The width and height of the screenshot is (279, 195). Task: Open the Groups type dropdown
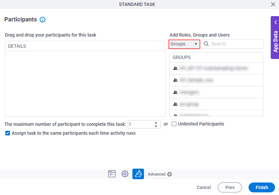[x=184, y=44]
